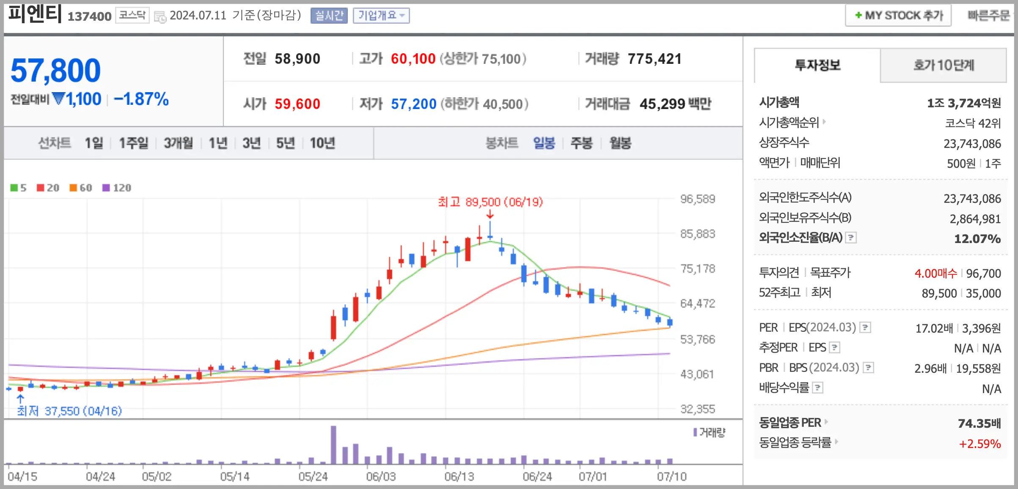Screen dimensions: 1018x489
Task: Click help icon next to 배당수익률
Action: click(x=818, y=388)
